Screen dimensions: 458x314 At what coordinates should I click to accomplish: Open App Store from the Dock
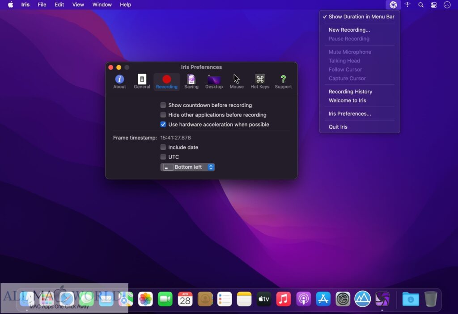[323, 299]
